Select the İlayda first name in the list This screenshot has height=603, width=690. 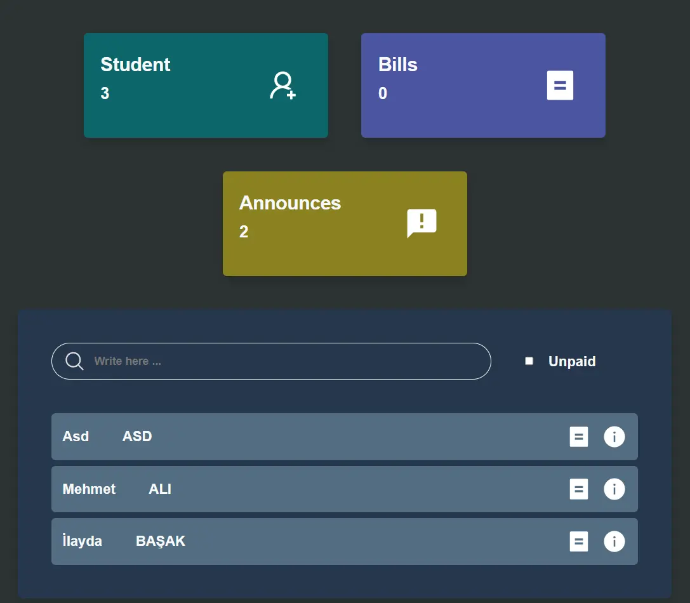point(82,541)
